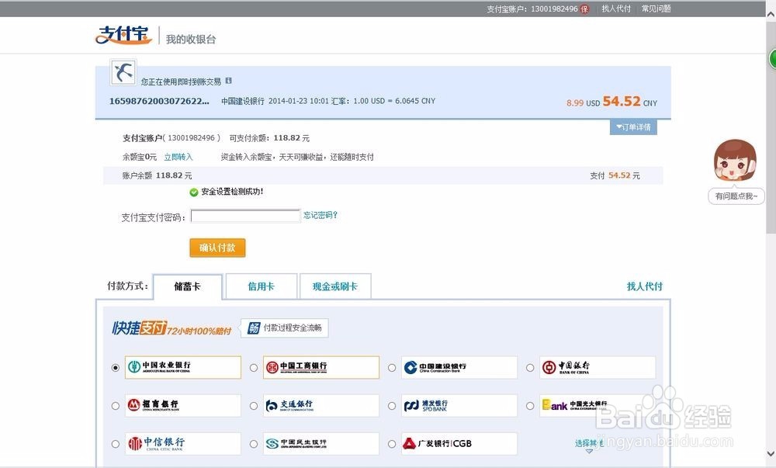The image size is (776, 468).
Task: Click the cartoon girl assistant avatar
Action: pyautogui.click(x=735, y=161)
